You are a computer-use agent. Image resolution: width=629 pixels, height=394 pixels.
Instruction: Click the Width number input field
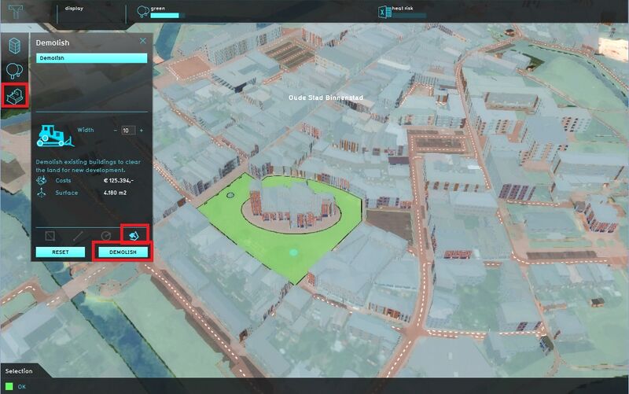tap(128, 131)
